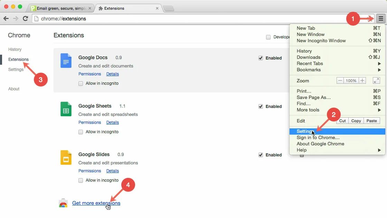Select highlighted Settings menu item
The height and width of the screenshot is (218, 387).
tap(337, 131)
